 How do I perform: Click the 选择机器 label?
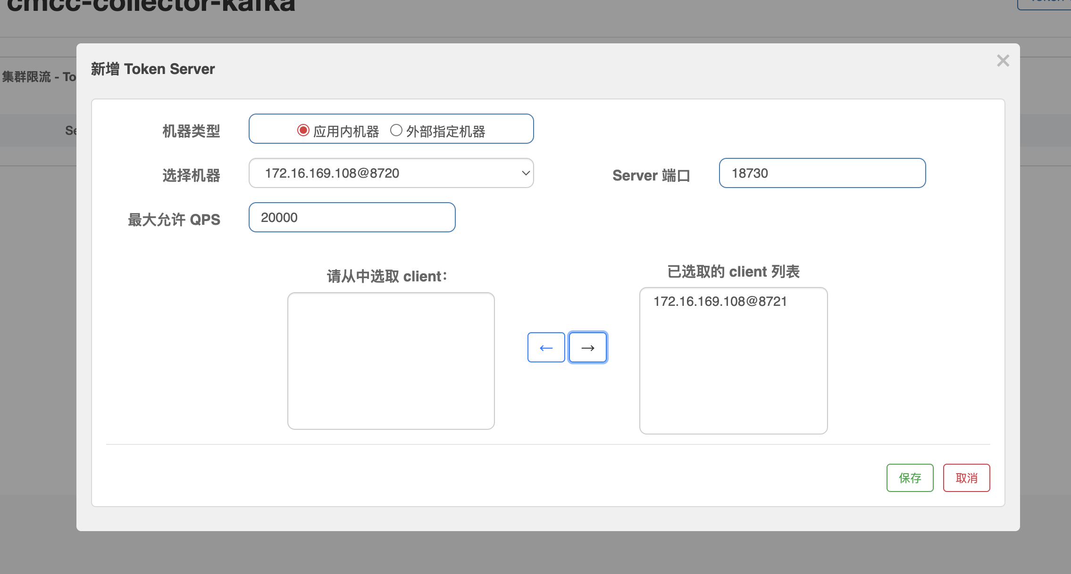(x=191, y=175)
